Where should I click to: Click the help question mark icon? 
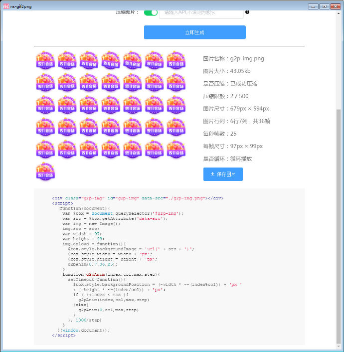(247, 12)
